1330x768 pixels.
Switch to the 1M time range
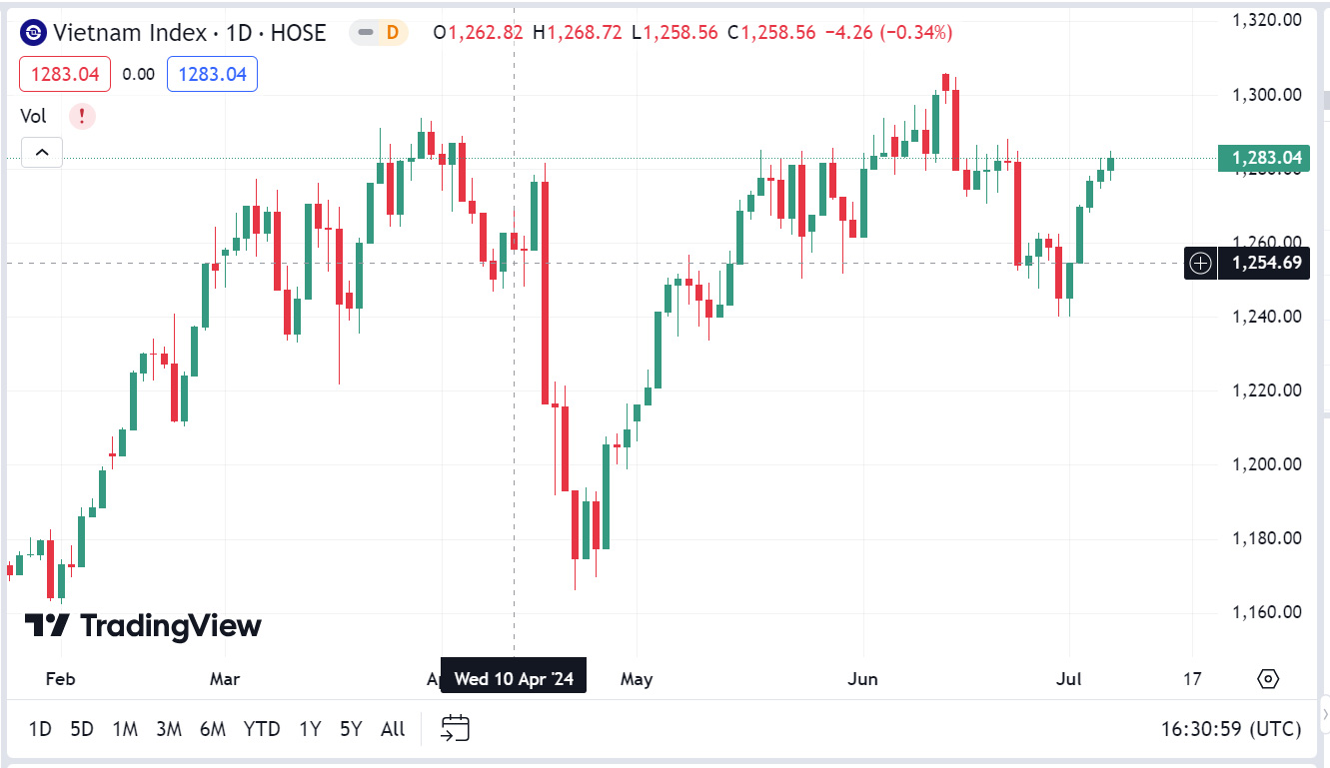pyautogui.click(x=125, y=729)
